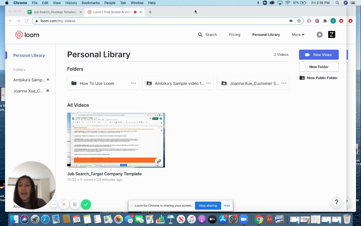
Task: Click the New Video button
Action: 319,55
